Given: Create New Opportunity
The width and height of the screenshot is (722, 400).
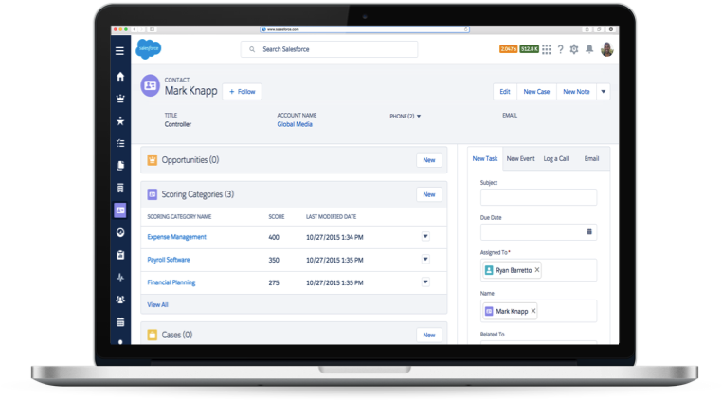Looking at the screenshot, I should (429, 160).
